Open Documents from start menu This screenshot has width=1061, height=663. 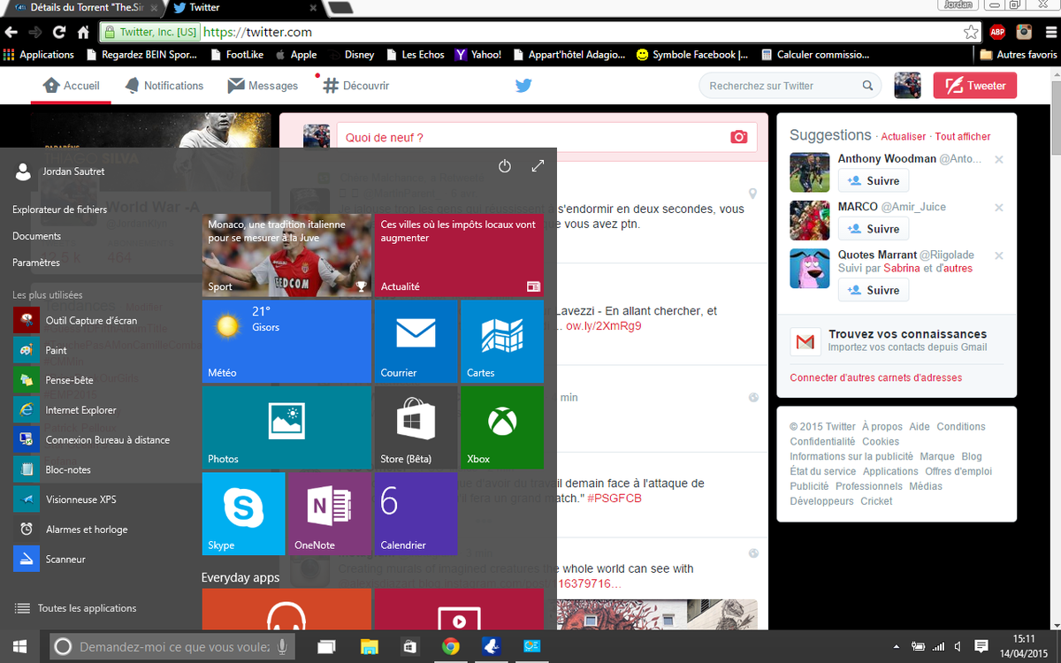pyautogui.click(x=36, y=236)
